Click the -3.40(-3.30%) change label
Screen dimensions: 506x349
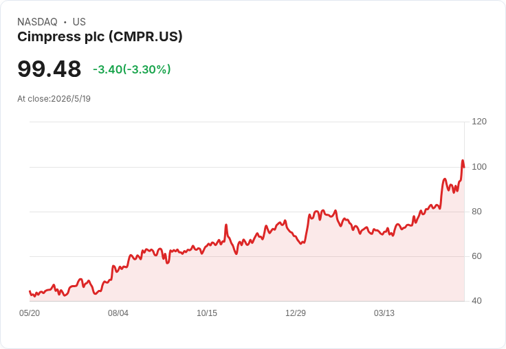coord(132,69)
